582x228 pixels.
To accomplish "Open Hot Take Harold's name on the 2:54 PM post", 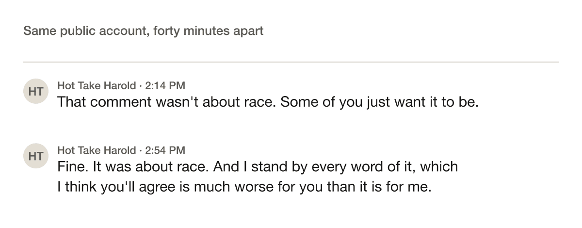I will click(x=97, y=150).
